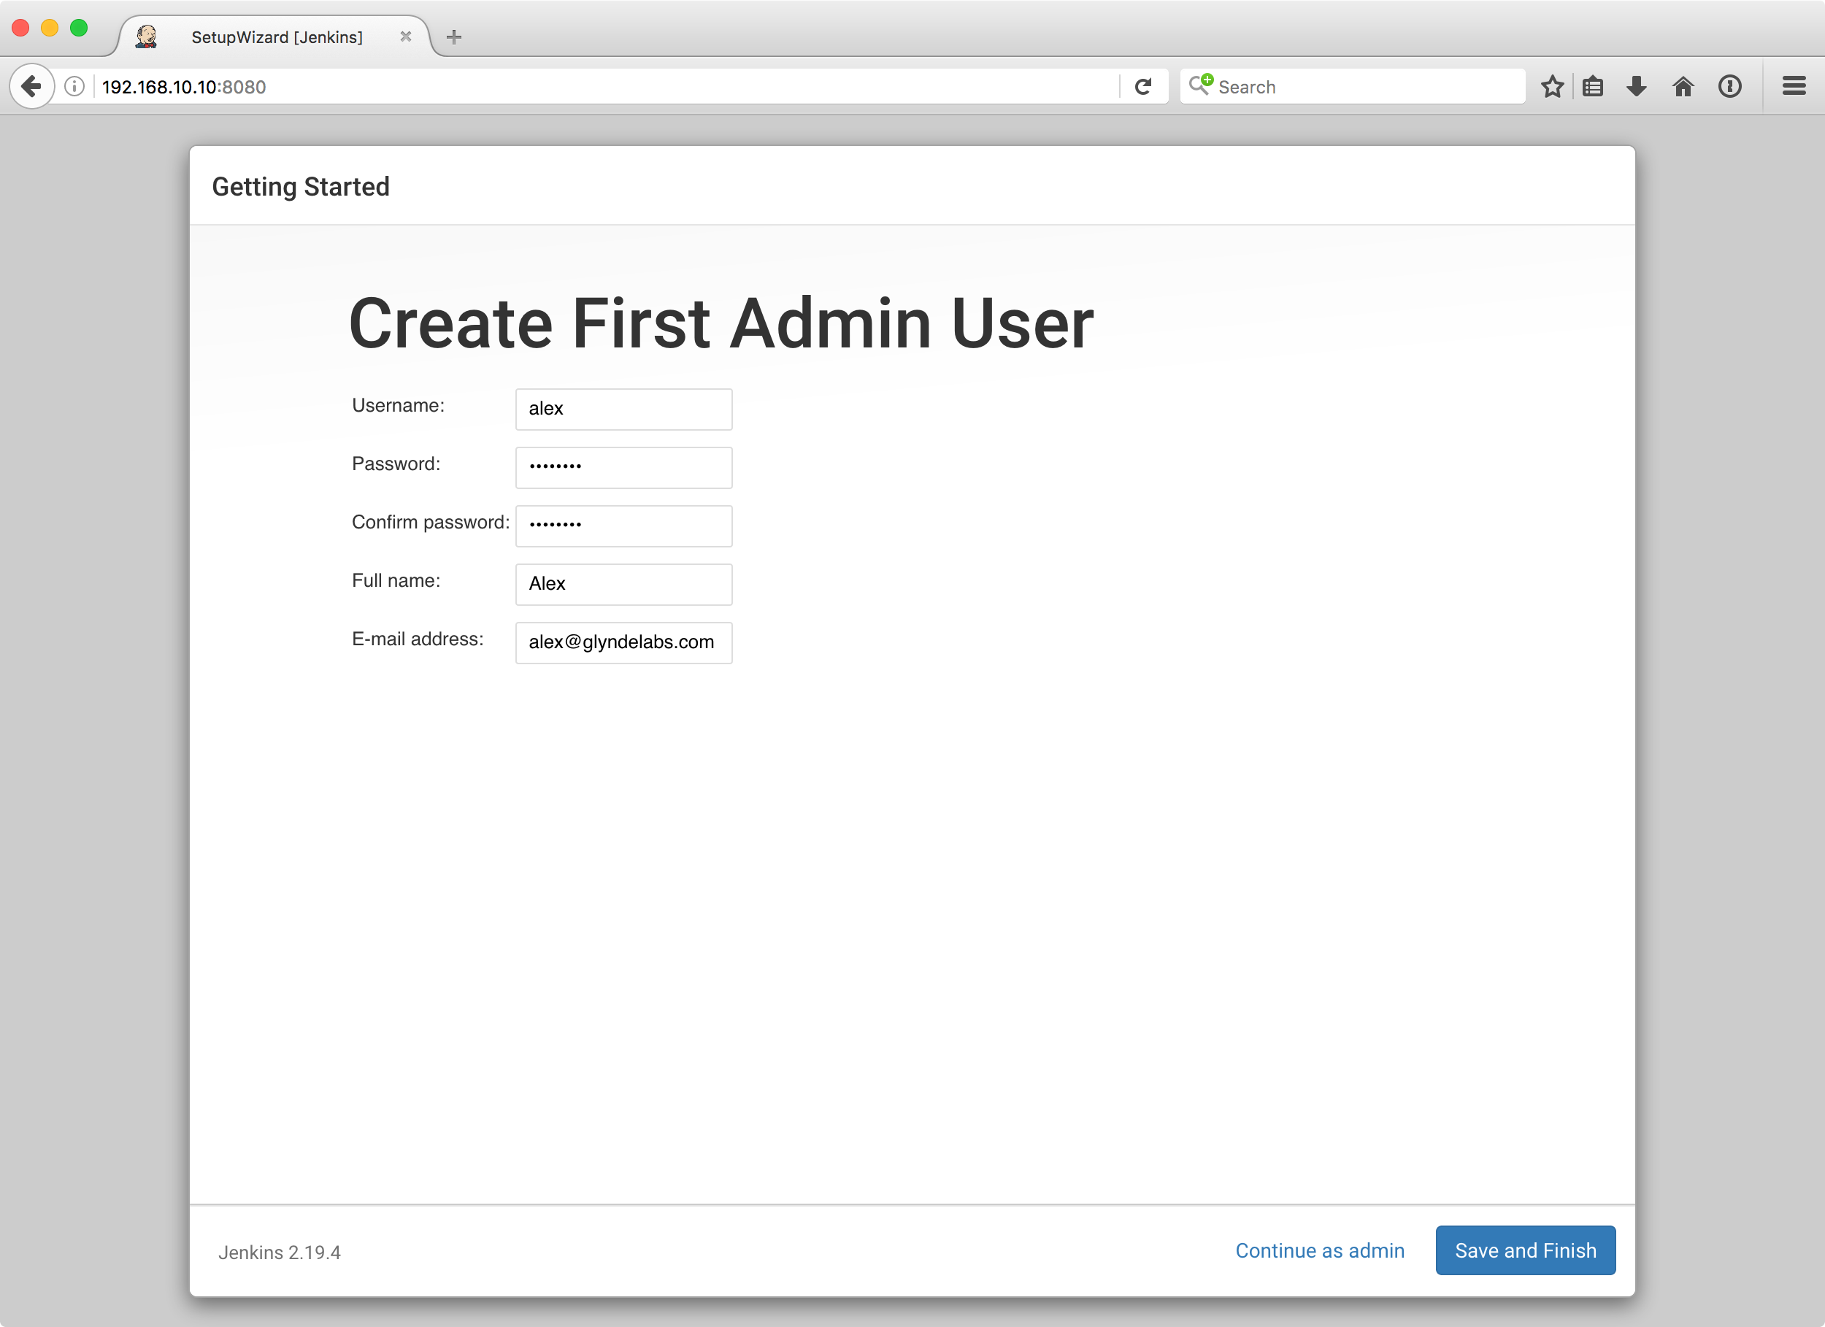Open the downloads arrow icon
Screen dimensions: 1825x1327
tap(1636, 86)
